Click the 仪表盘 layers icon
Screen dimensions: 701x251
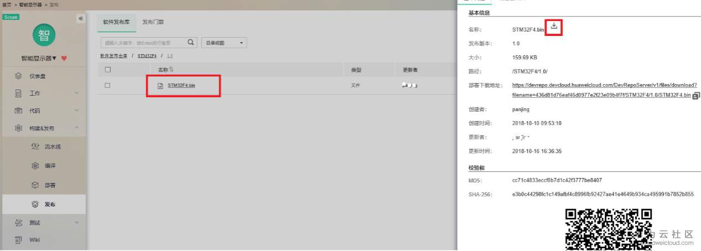(x=18, y=76)
